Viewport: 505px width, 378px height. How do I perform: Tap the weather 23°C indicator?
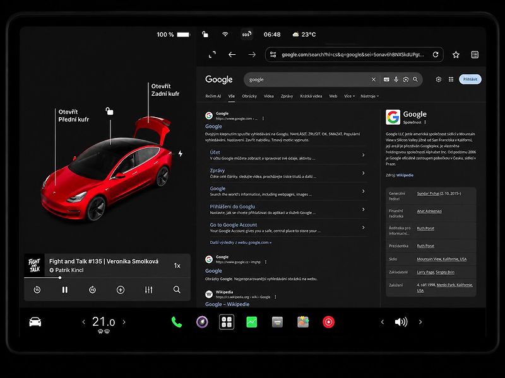(x=304, y=34)
